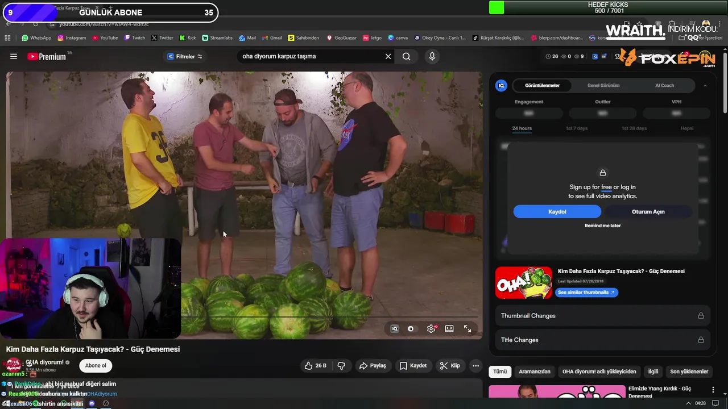The width and height of the screenshot is (728, 409).
Task: Click the blue Kaydol sign-up button
Action: [557, 212]
